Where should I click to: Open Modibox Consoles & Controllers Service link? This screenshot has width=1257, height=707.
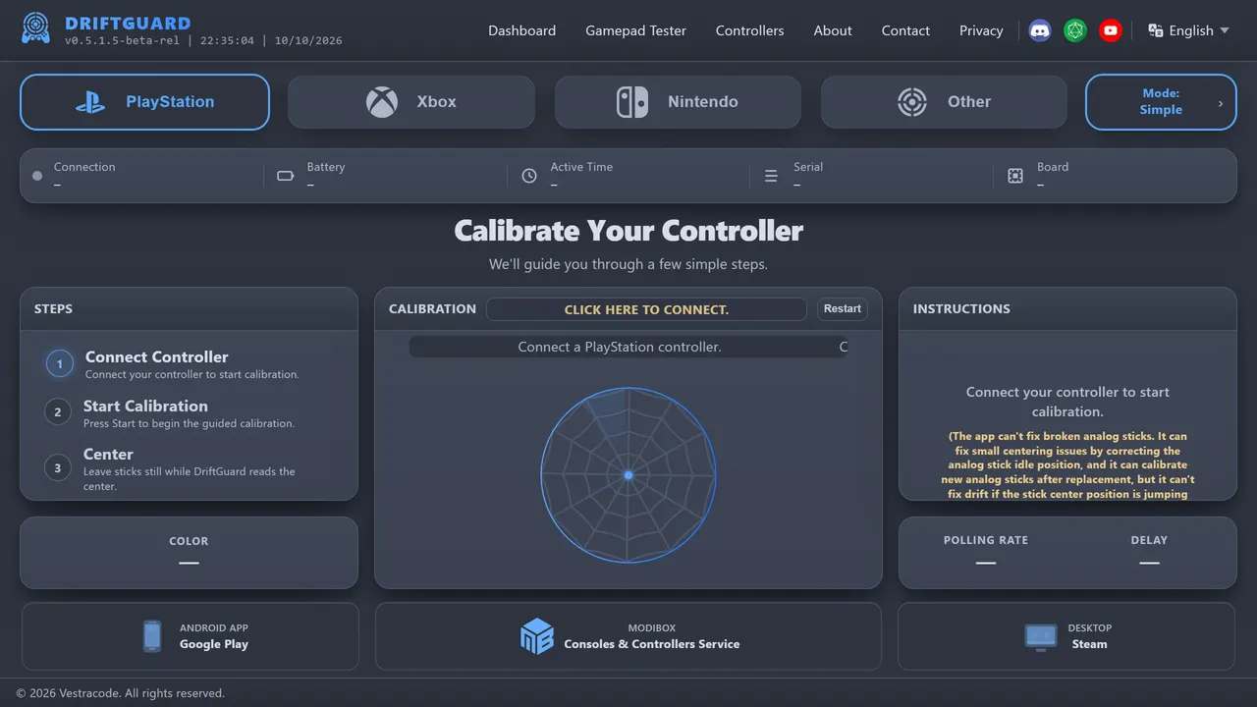tap(628, 636)
